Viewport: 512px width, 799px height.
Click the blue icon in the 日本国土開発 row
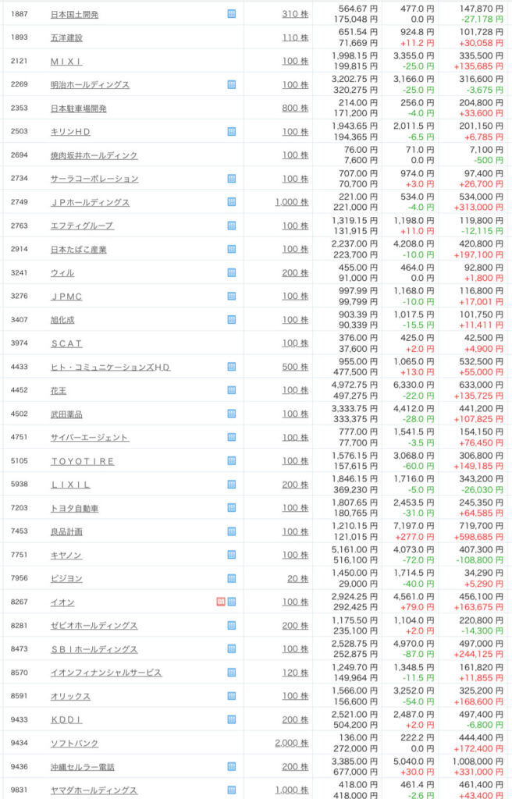click(x=232, y=14)
